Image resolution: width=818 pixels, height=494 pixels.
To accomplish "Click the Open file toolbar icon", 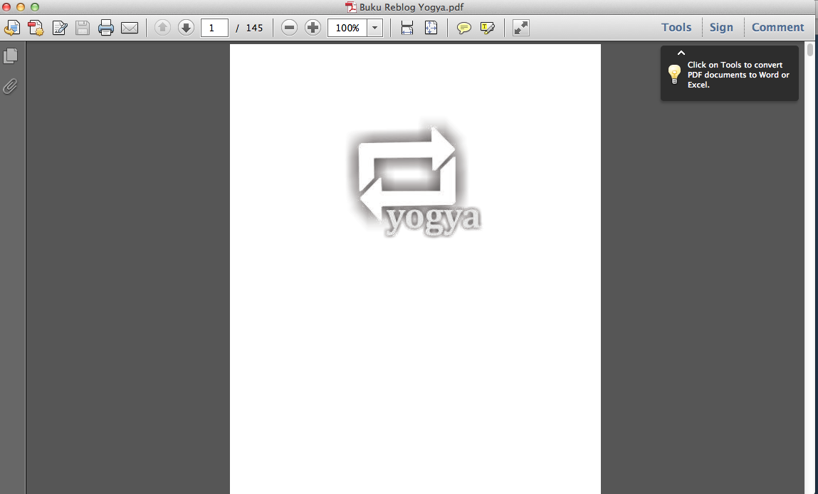I will tap(12, 28).
